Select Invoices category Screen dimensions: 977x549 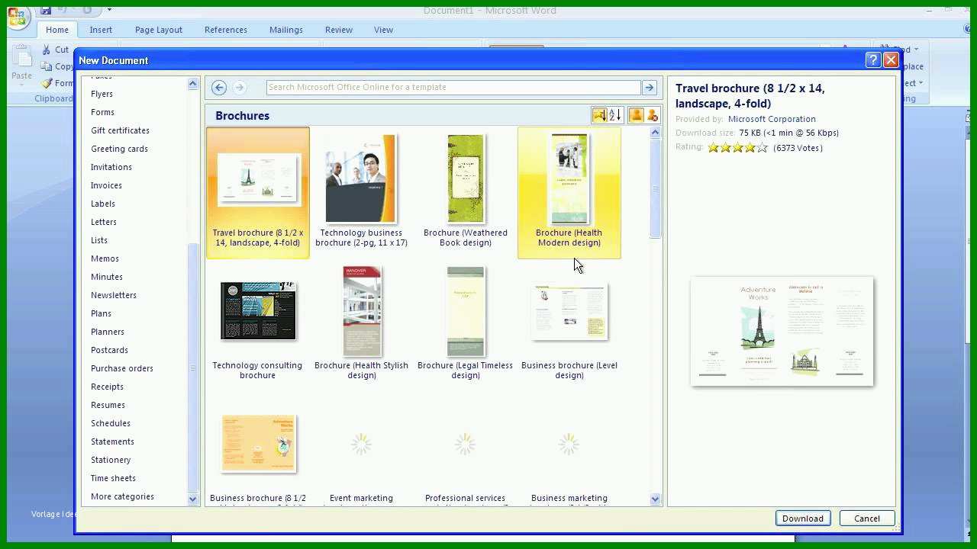click(x=106, y=185)
